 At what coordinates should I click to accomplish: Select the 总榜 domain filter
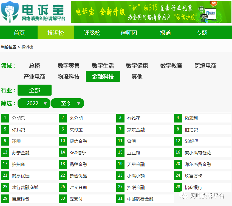point(35,65)
